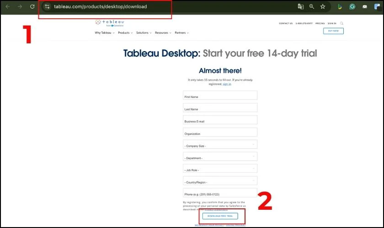
Task: Click the translate page icon
Action: pyautogui.click(x=300, y=6)
